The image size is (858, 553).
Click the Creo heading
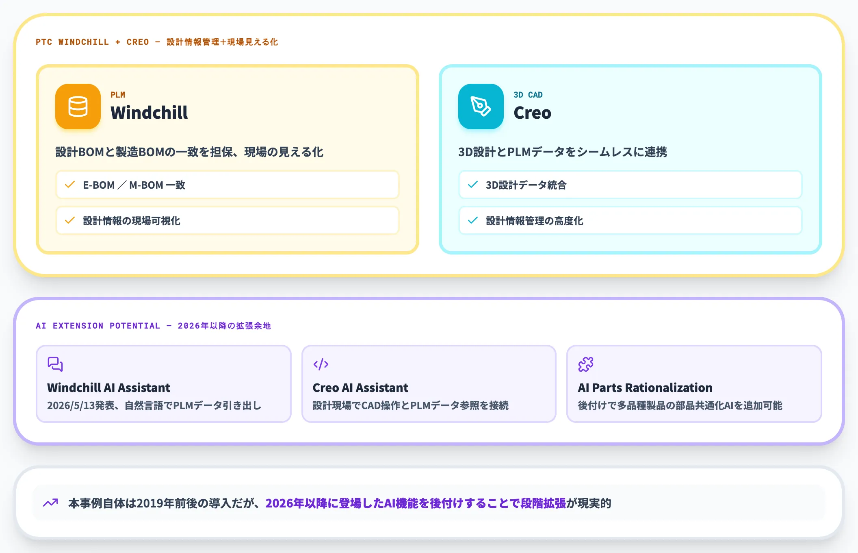click(x=532, y=113)
